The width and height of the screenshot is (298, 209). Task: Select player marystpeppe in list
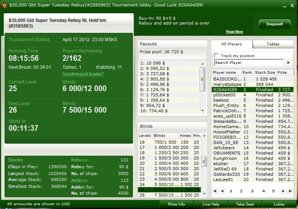click(x=252, y=84)
